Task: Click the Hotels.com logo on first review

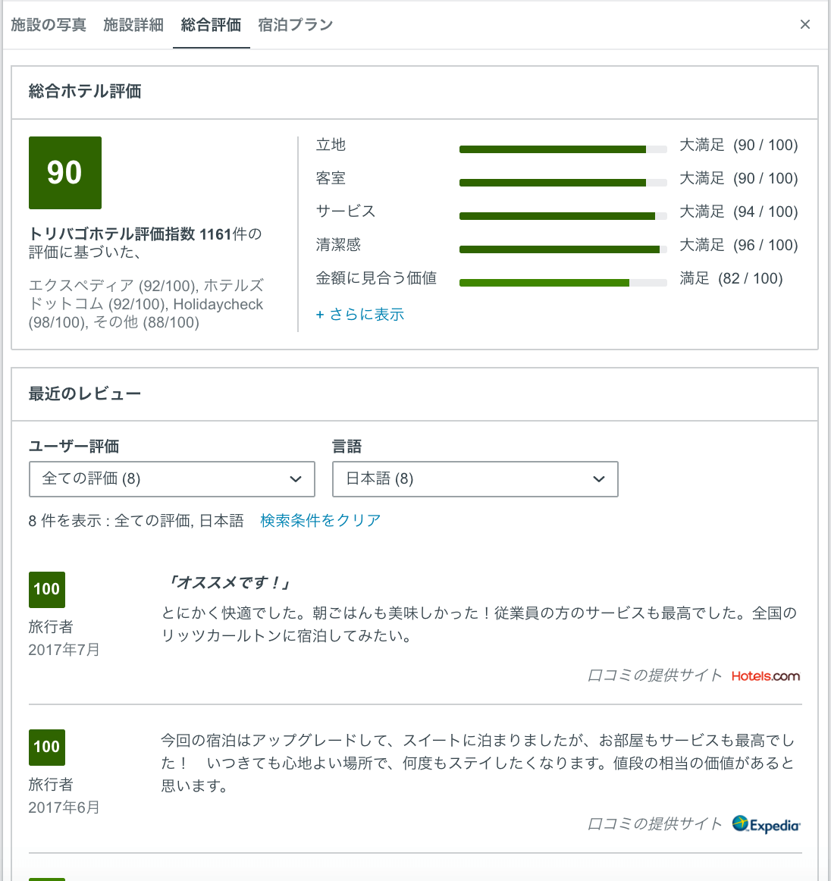Action: point(765,676)
